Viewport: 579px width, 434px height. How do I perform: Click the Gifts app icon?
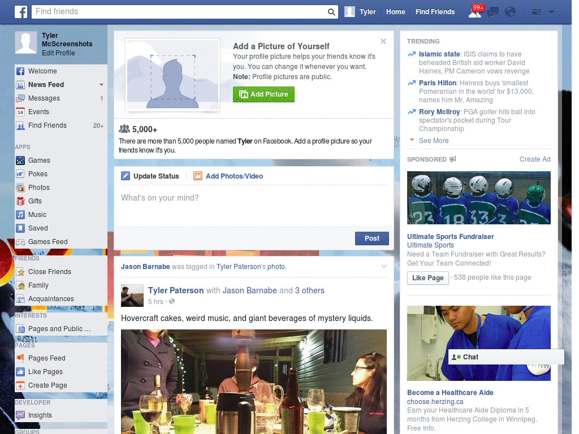click(x=20, y=201)
